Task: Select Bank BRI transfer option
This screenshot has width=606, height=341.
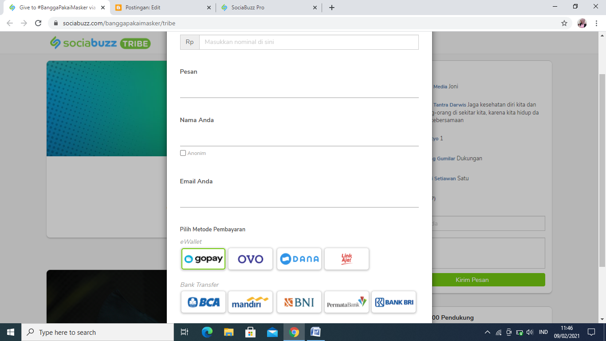Action: pos(394,302)
